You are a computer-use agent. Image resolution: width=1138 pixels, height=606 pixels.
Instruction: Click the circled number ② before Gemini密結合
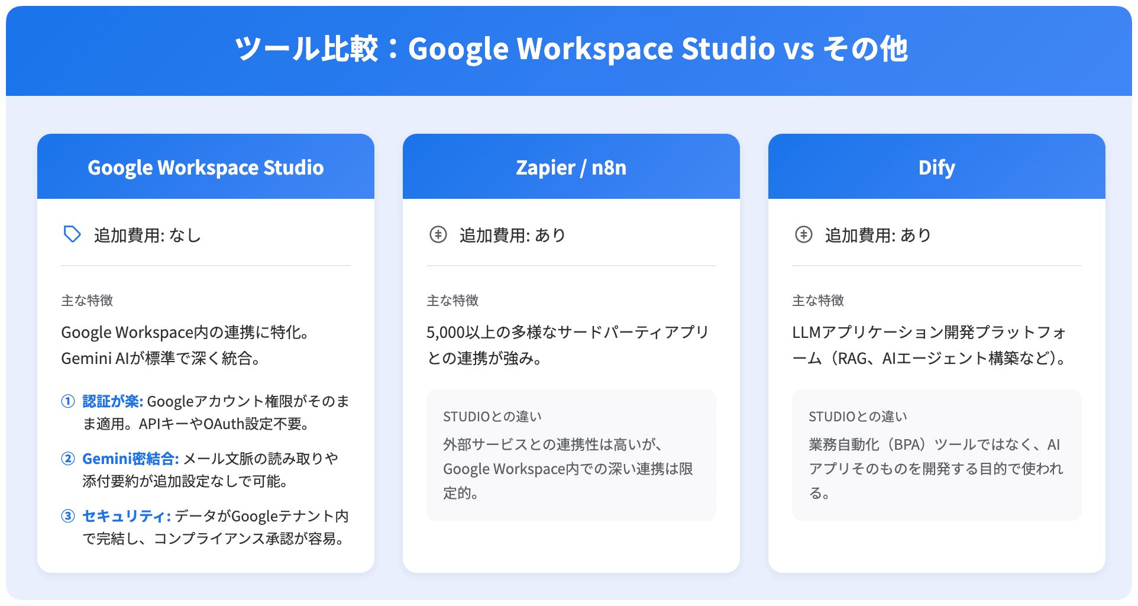pos(68,459)
